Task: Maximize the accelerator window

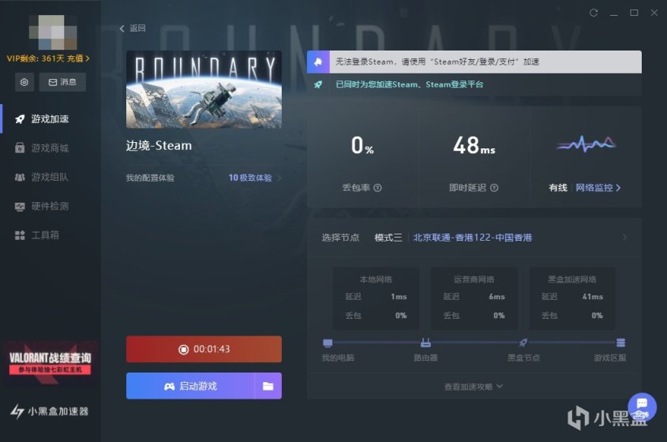Action: tap(634, 13)
